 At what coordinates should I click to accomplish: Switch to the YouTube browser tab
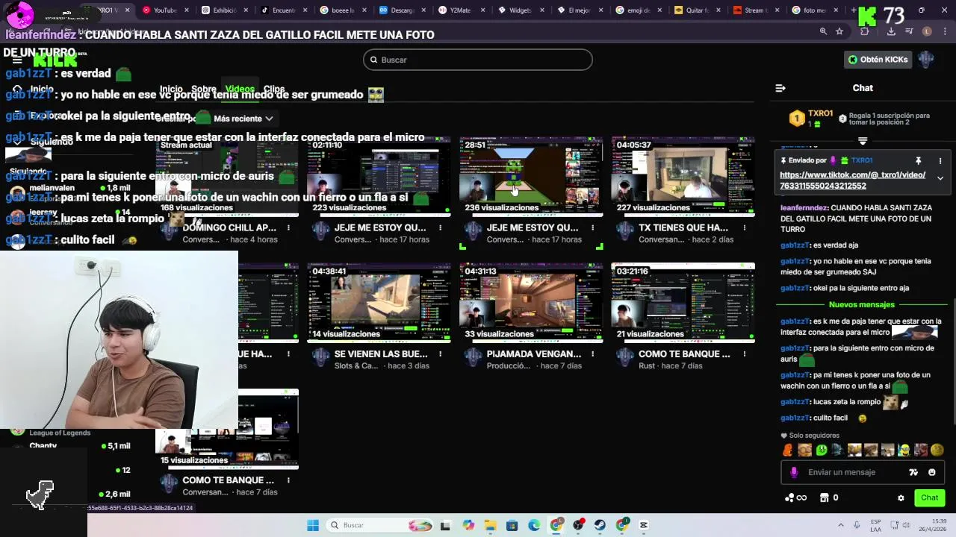point(164,10)
